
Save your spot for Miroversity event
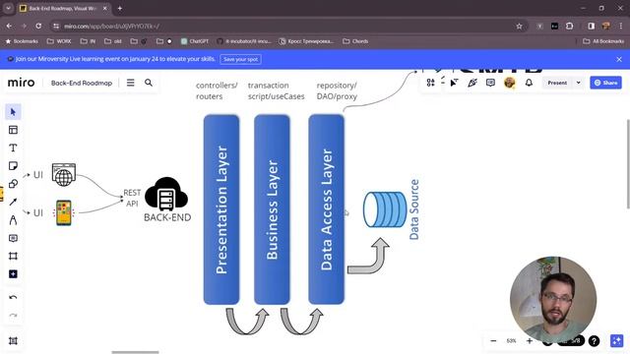coord(240,59)
